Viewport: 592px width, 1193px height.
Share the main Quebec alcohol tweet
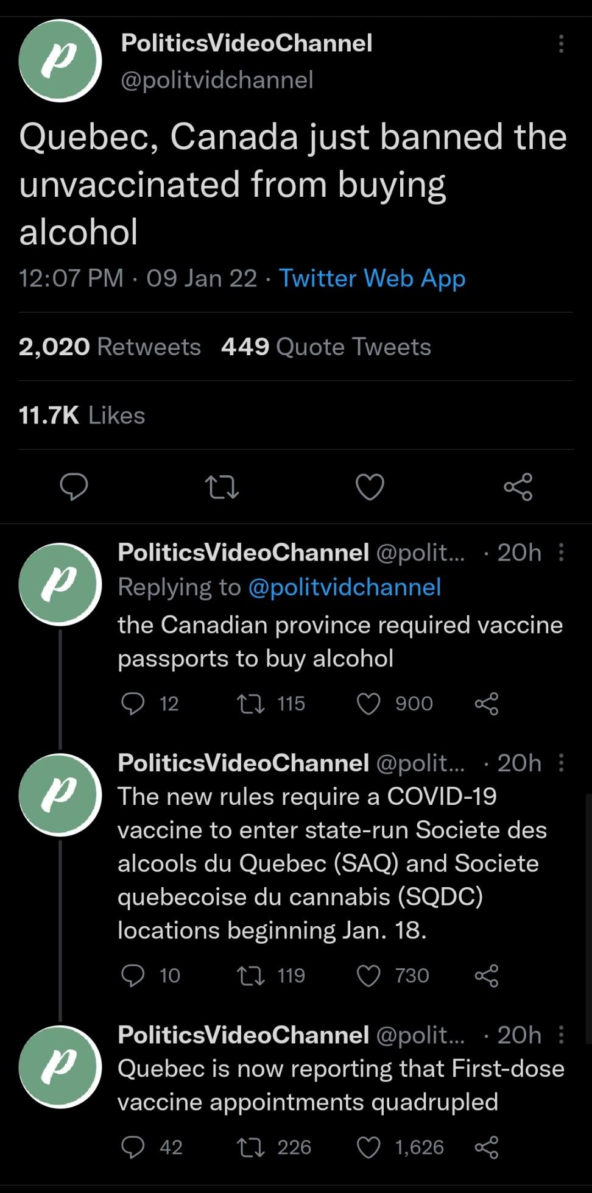tap(518, 487)
